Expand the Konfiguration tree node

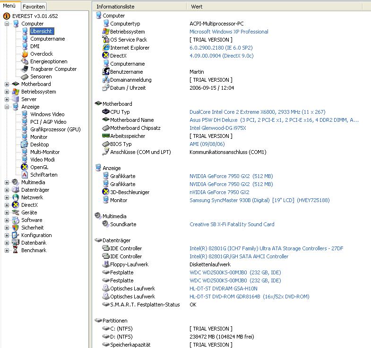7,236
